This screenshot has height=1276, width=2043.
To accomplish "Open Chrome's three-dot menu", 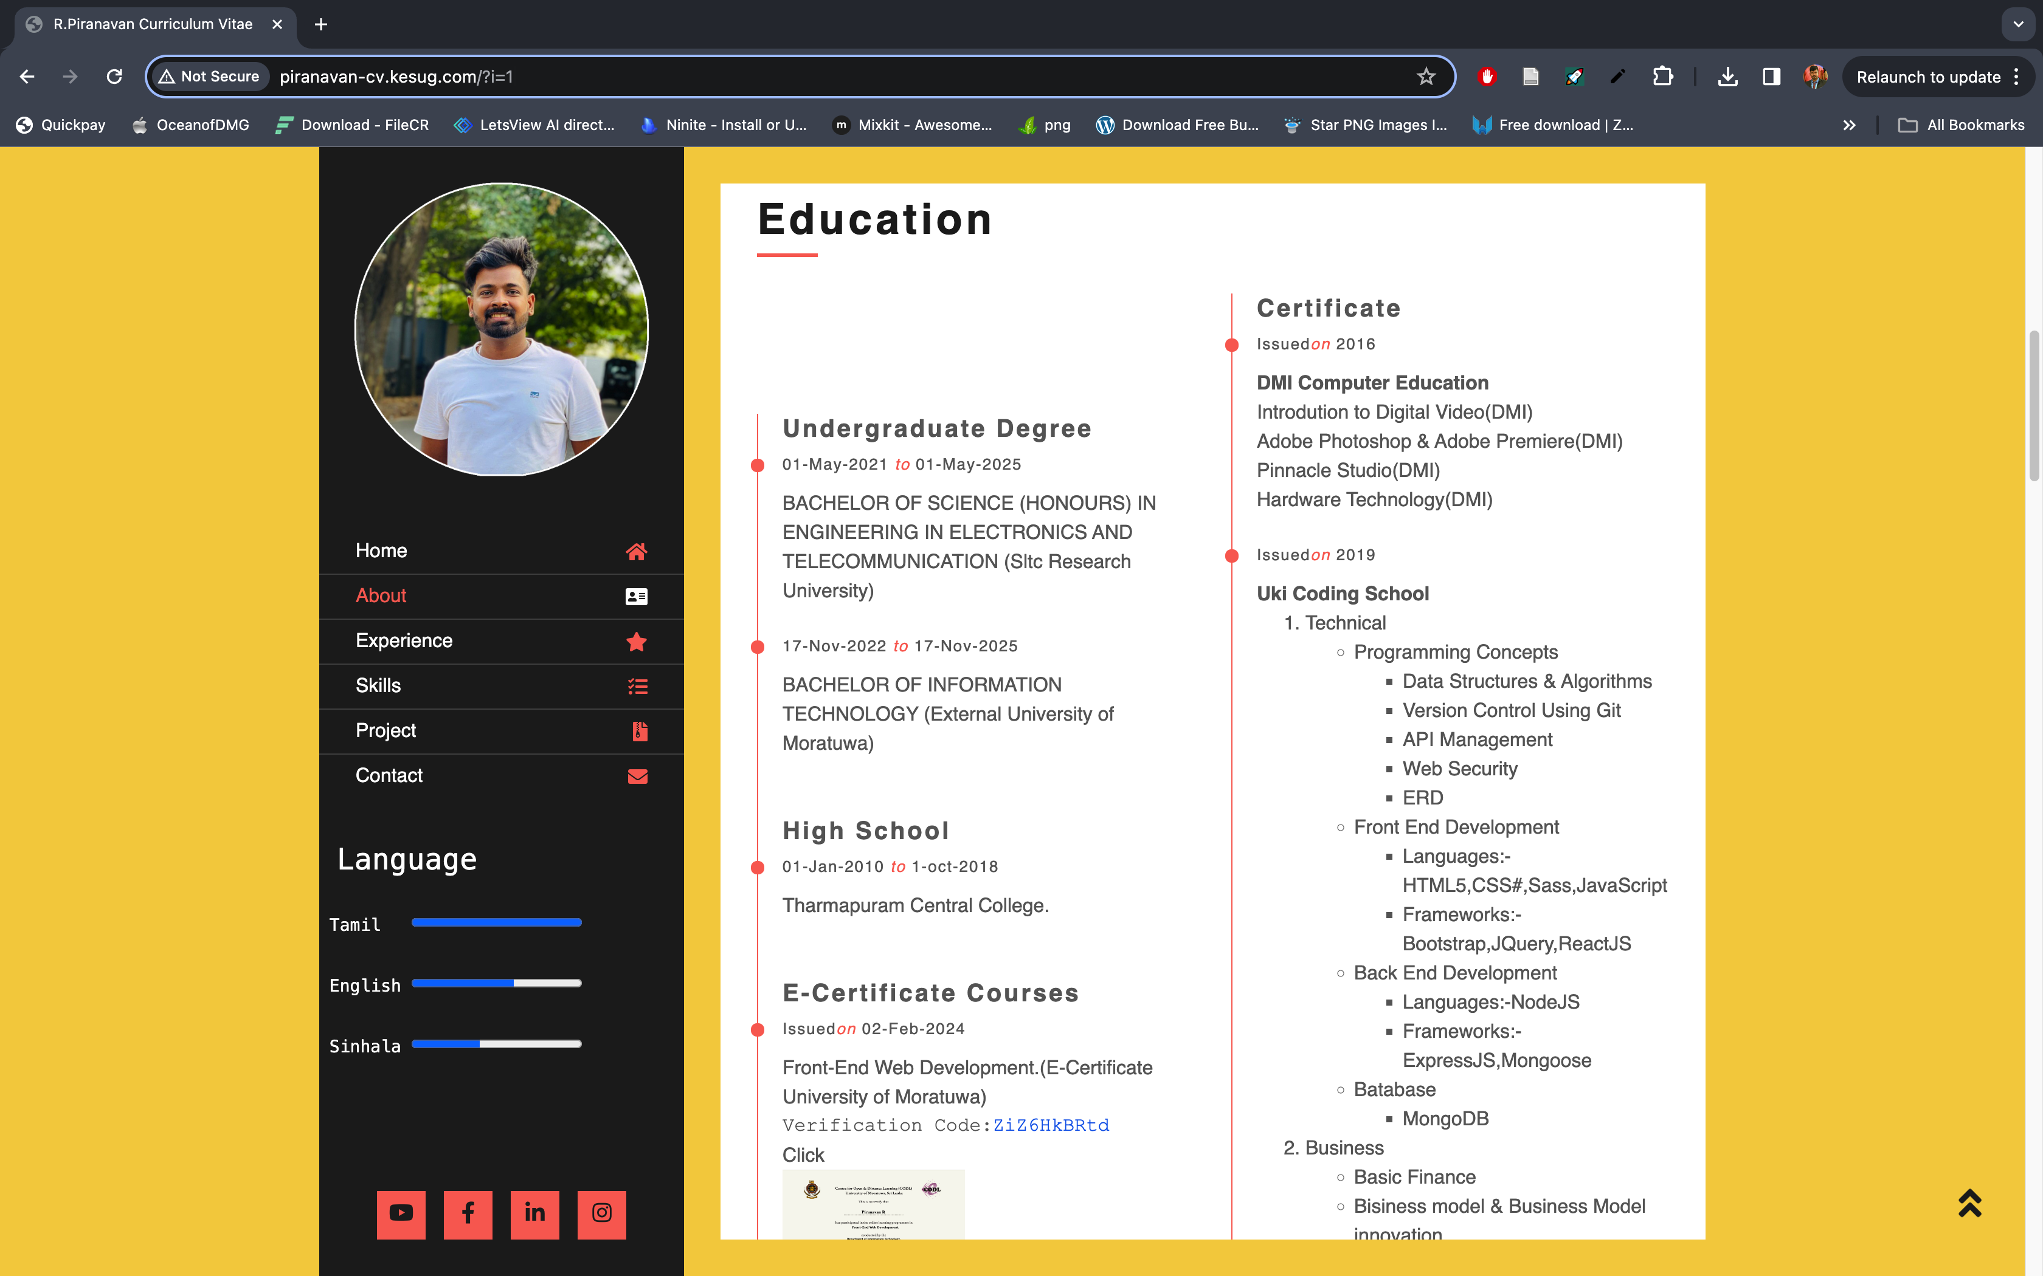I will point(2017,77).
